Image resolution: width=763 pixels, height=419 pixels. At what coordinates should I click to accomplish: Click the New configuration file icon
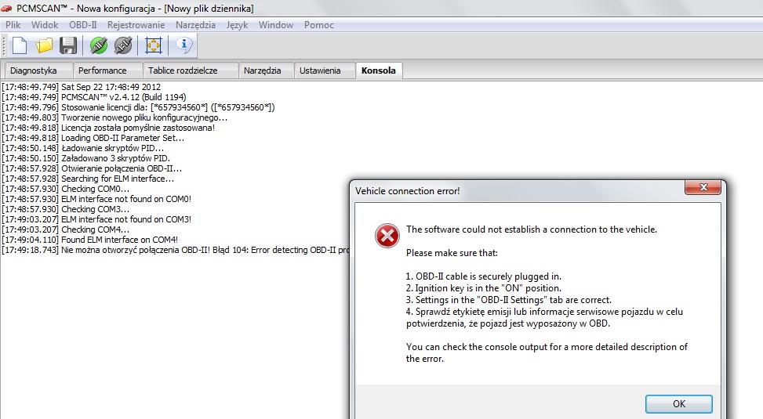click(19, 45)
